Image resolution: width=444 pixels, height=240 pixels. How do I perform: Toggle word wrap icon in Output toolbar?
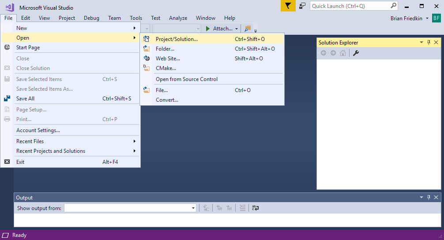256,208
